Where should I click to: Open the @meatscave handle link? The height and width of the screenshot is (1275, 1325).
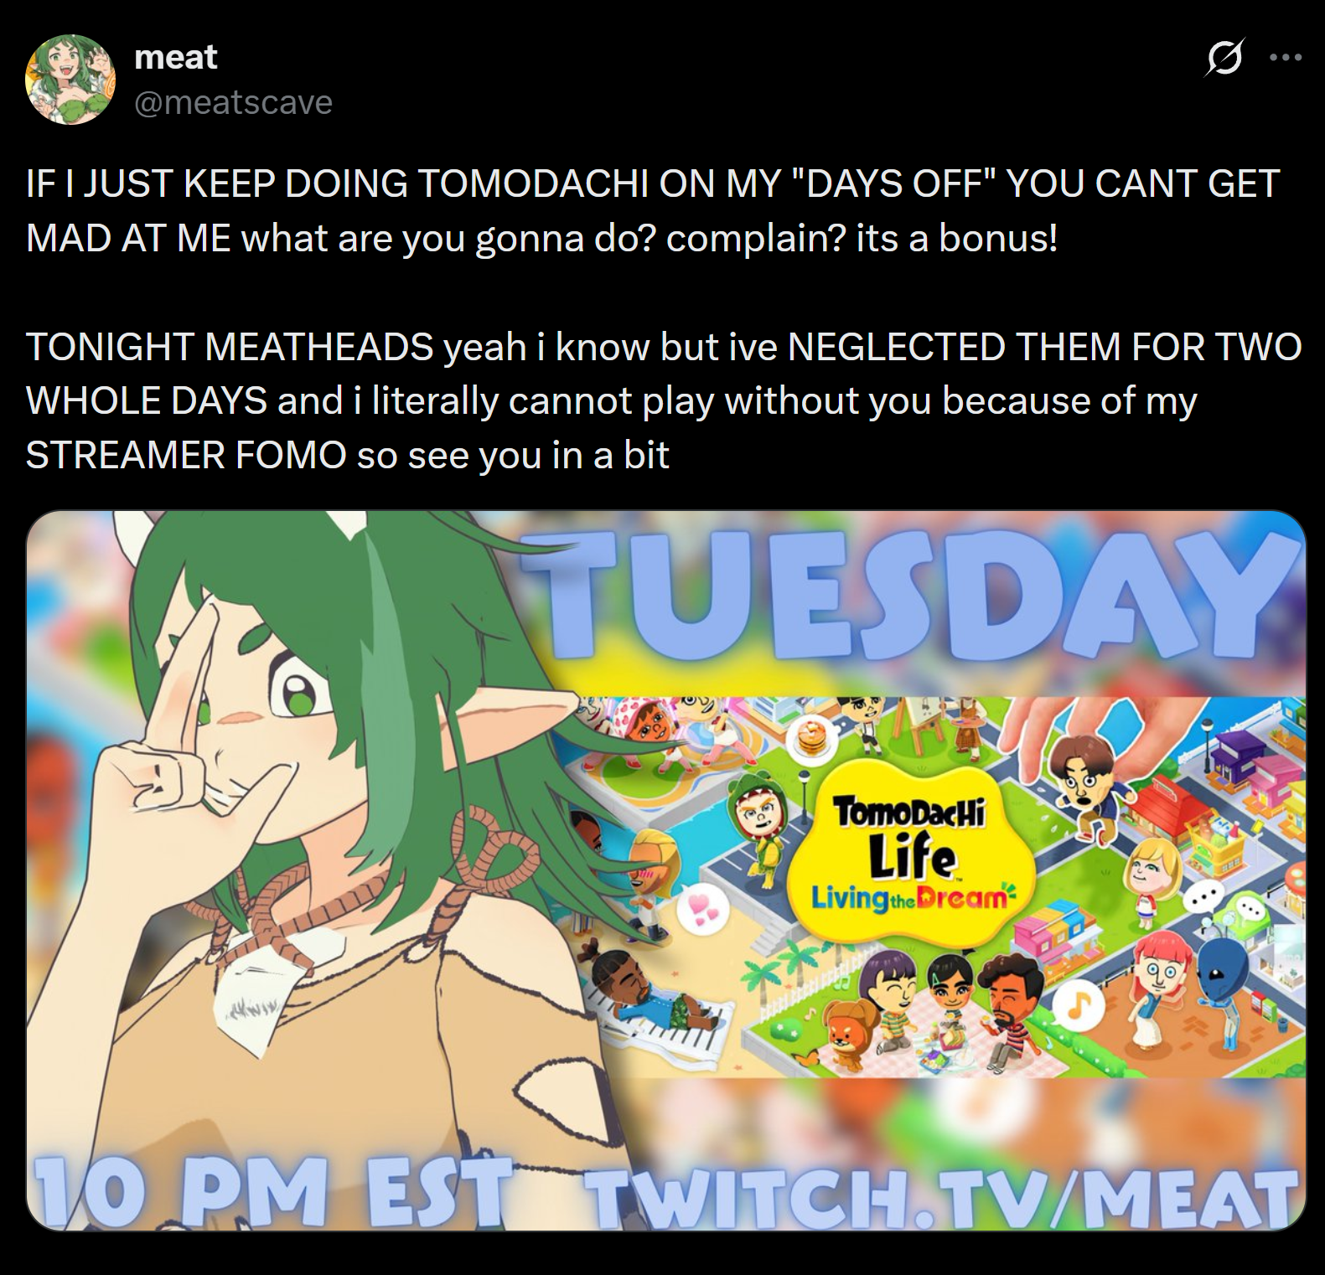(x=233, y=102)
